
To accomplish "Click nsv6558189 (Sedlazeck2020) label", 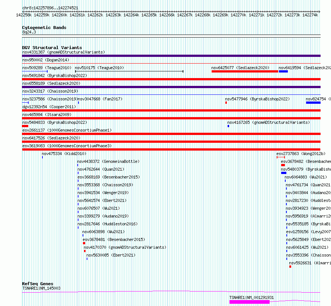I will (51, 83).
